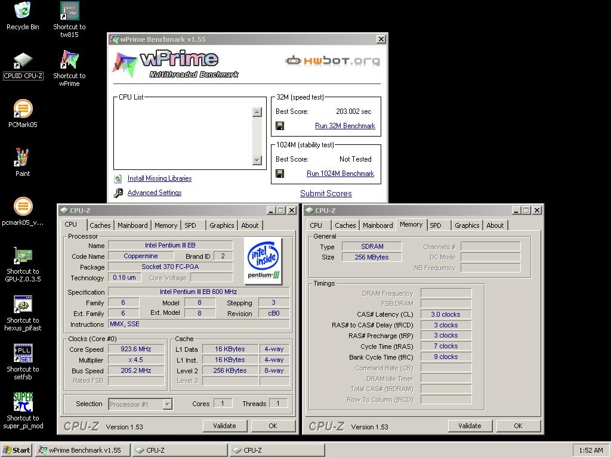
Task: Select wPrime Benchmark v1.55 taskbar button
Action: tap(83, 450)
